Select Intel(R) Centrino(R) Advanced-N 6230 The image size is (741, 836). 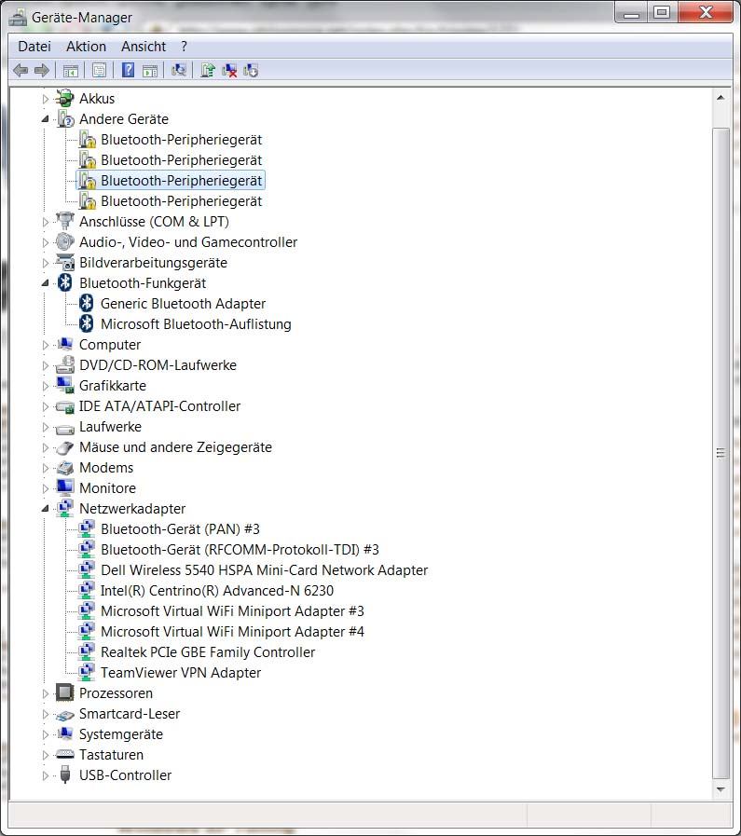tap(217, 591)
